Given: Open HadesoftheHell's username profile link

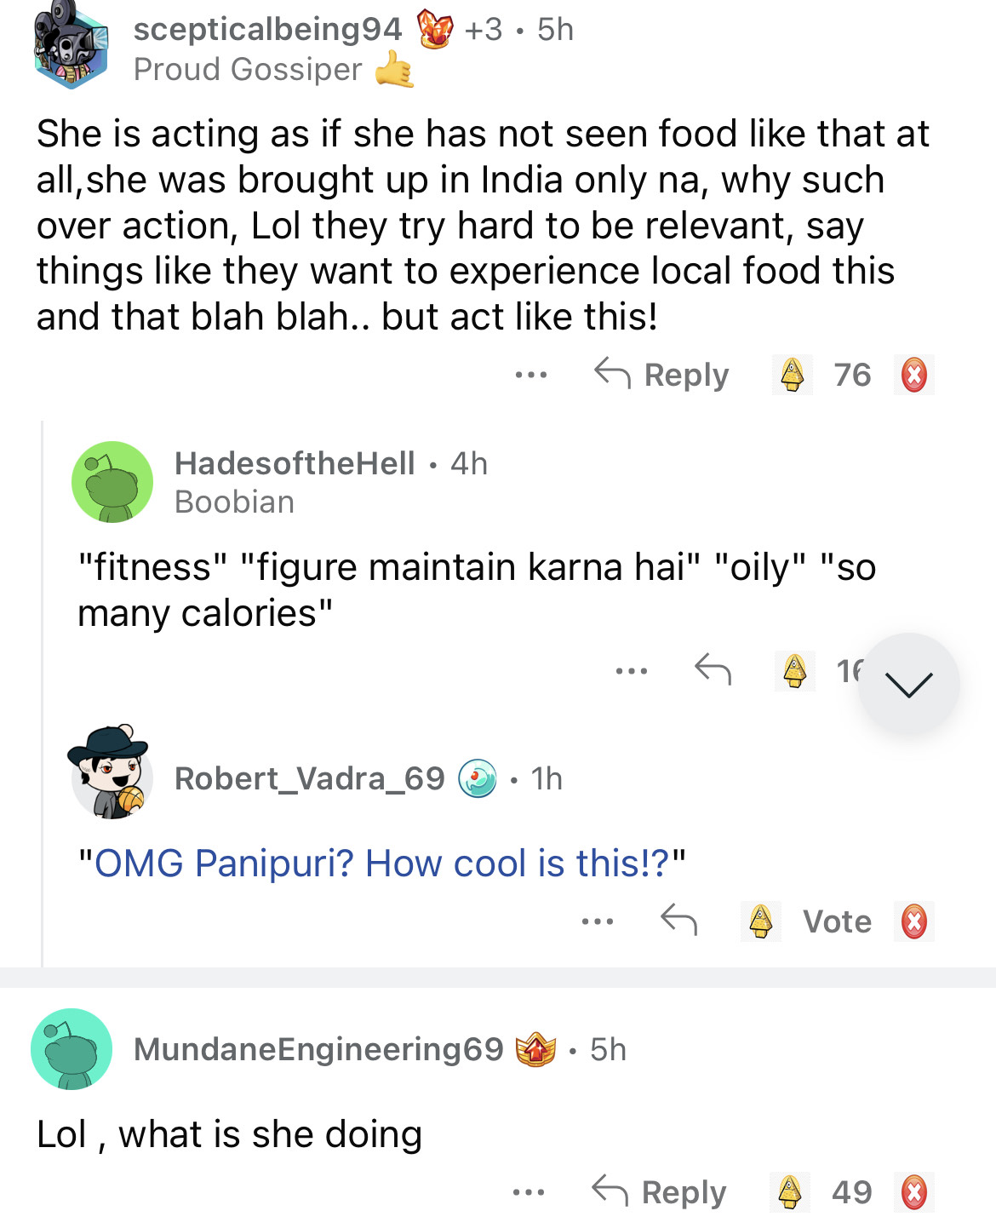Looking at the screenshot, I should [295, 463].
